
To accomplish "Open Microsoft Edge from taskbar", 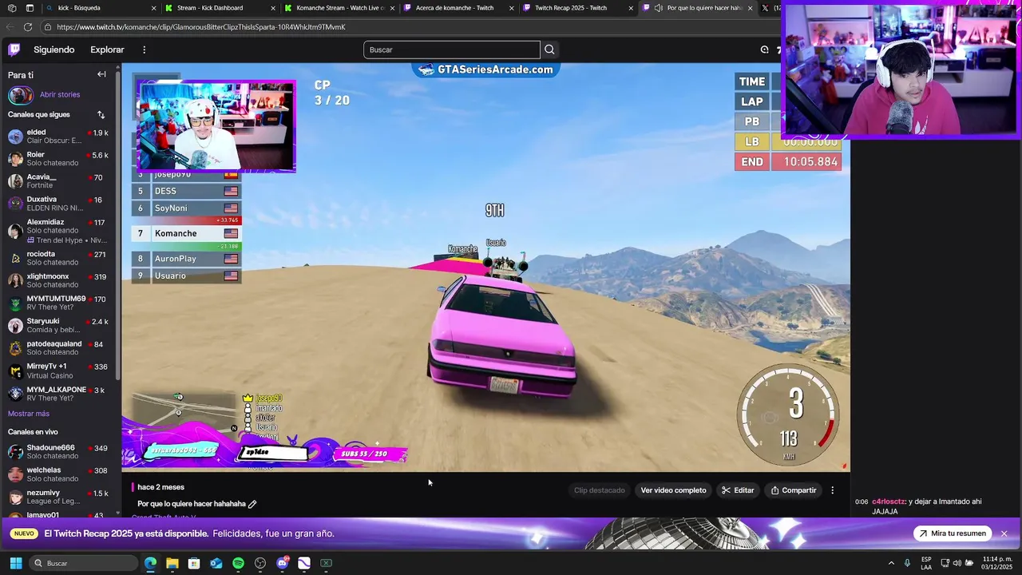I will tap(150, 563).
